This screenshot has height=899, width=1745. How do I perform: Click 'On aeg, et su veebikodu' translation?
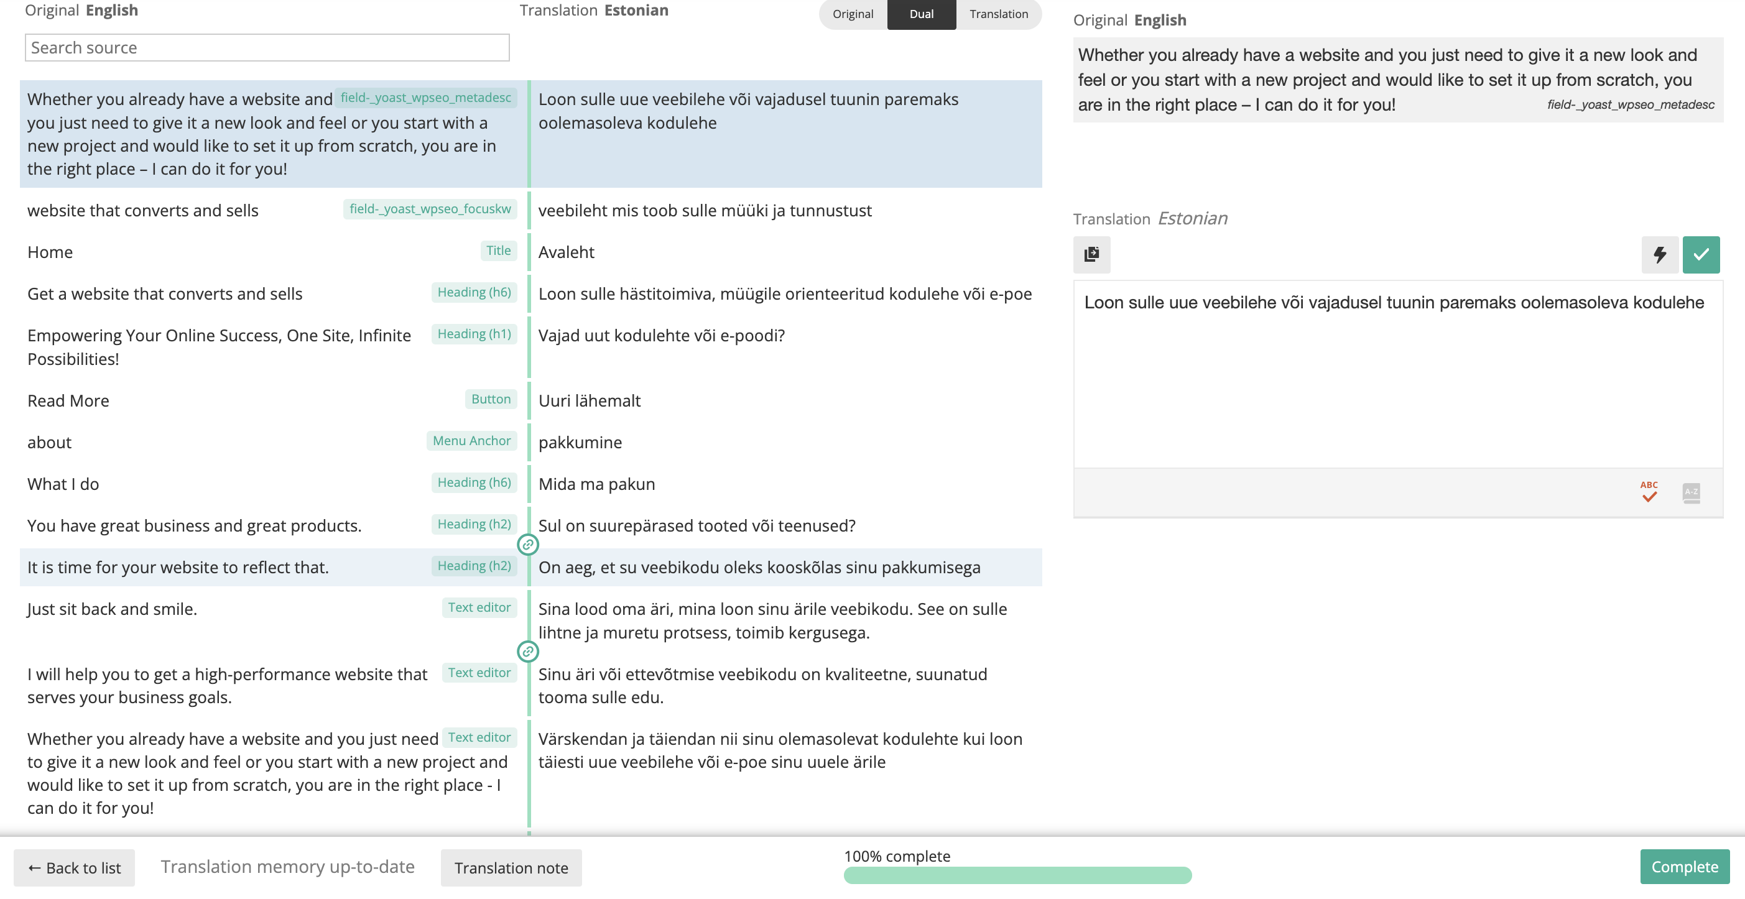tap(786, 567)
